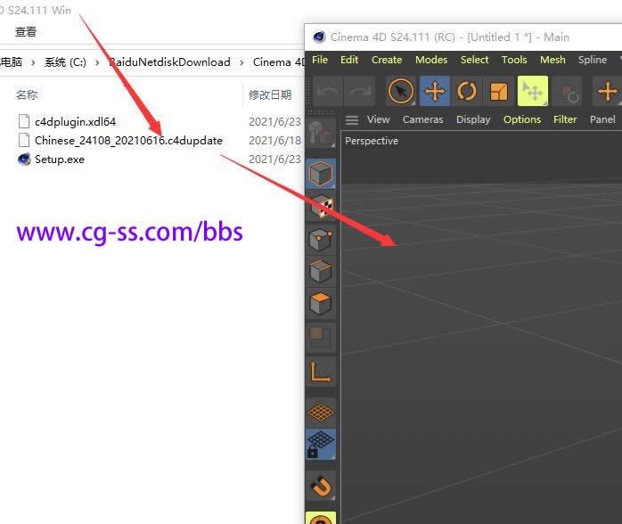Viewport: 622px width, 524px height.
Task: Select the Rotate tool
Action: [x=467, y=91]
